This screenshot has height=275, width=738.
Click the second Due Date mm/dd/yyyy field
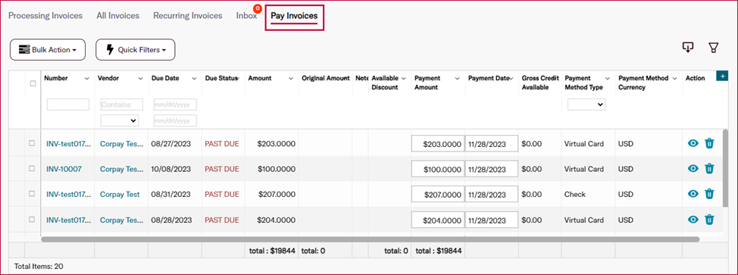pyautogui.click(x=175, y=120)
